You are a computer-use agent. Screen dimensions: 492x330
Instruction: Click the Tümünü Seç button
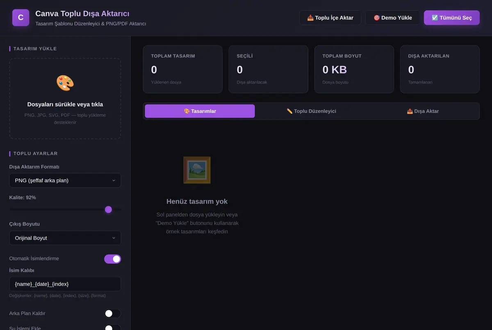tap(452, 18)
